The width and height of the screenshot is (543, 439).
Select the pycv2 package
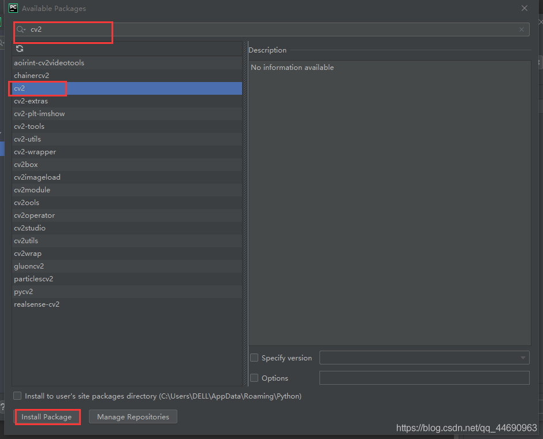(x=127, y=292)
